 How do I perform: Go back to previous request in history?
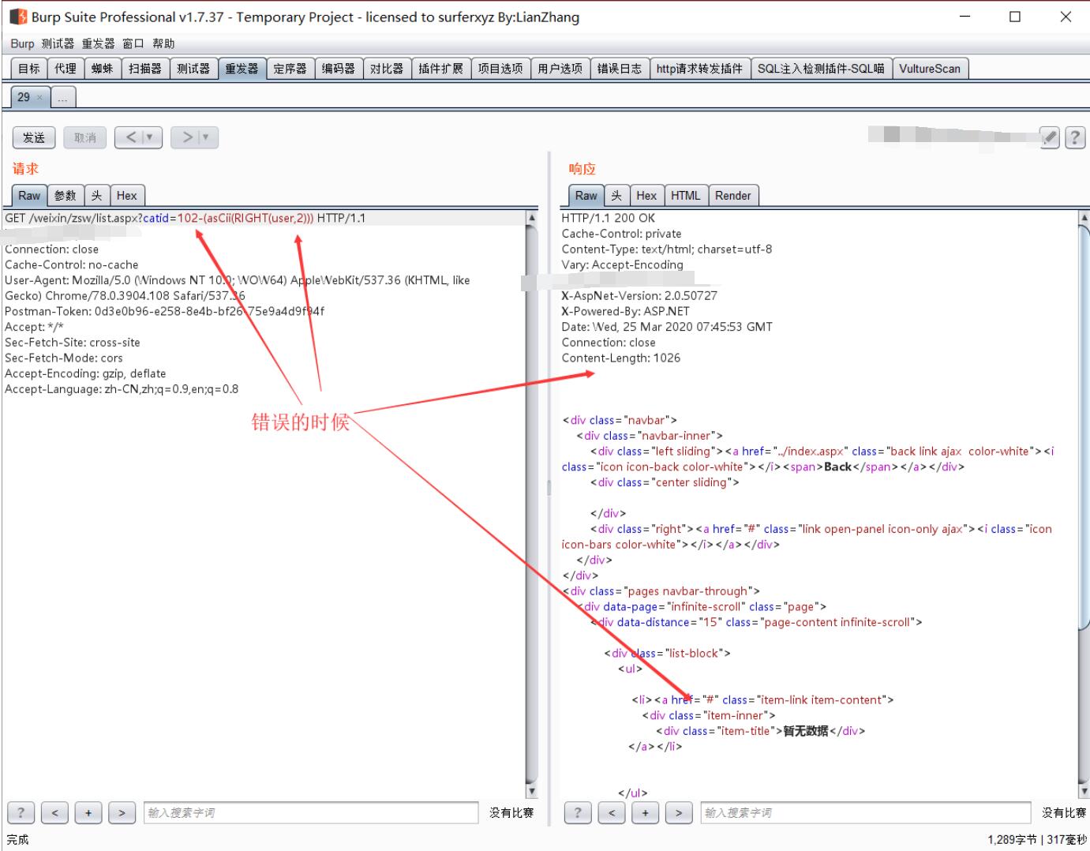pyautogui.click(x=131, y=137)
